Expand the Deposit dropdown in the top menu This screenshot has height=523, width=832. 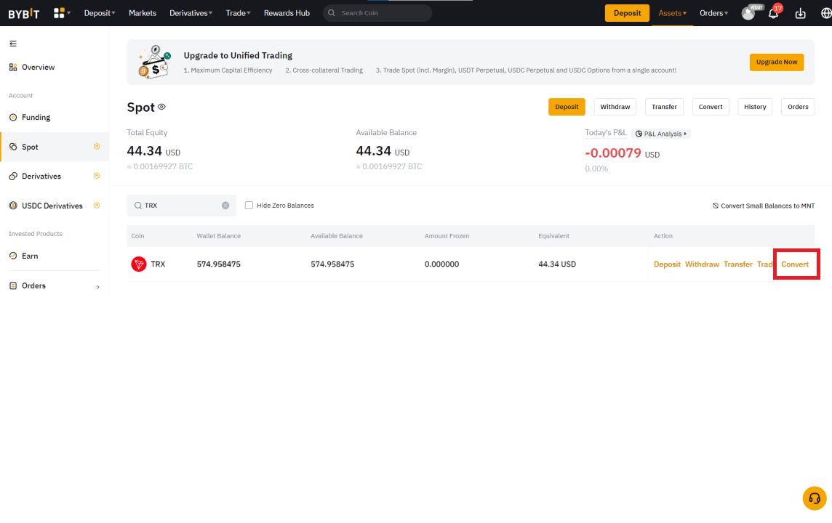(x=99, y=13)
